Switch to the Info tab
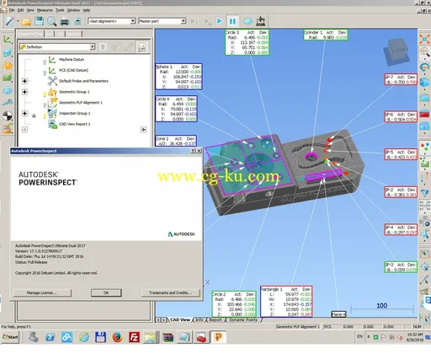Screen dimensions: 431x359 click(x=200, y=320)
